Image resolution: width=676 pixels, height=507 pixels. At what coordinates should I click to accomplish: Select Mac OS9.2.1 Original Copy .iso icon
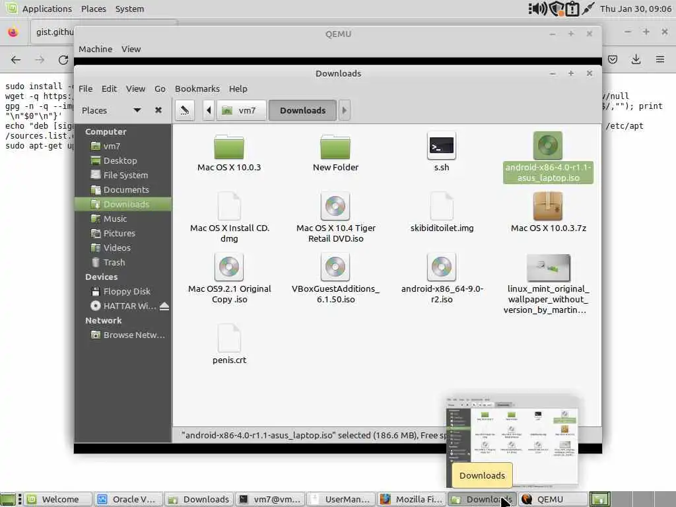pos(229,267)
